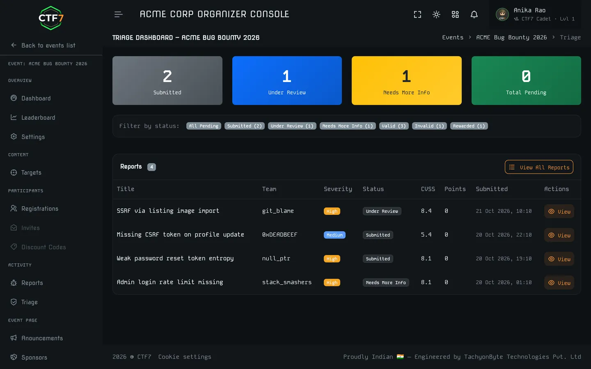The height and width of the screenshot is (369, 591).
Task: Click the Reports bug icon in sidebar
Action: tap(14, 283)
